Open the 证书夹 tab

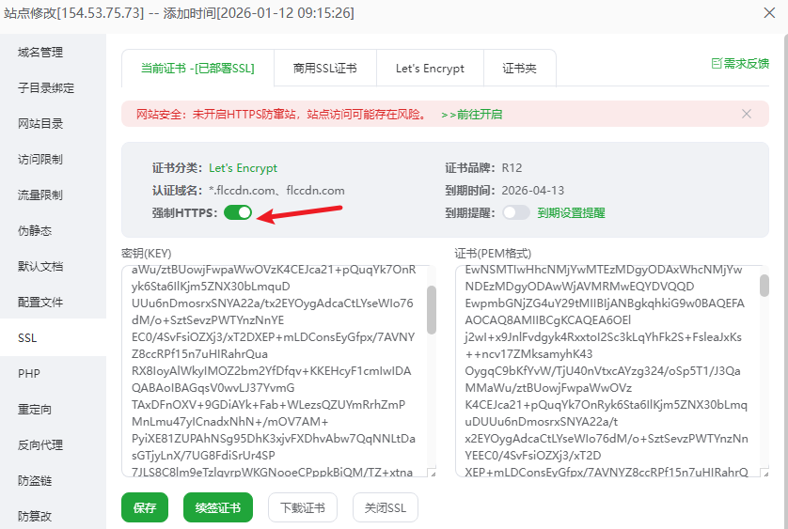pos(519,69)
